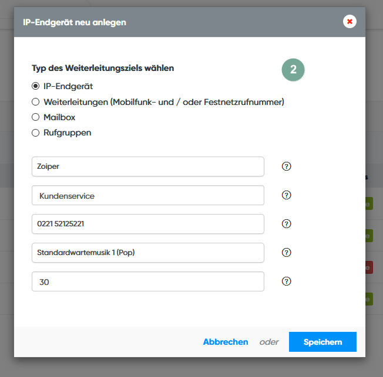Viewport: 383px width, 377px height.
Task: Choose the Rufgruppen radio button
Action: (x=35, y=133)
